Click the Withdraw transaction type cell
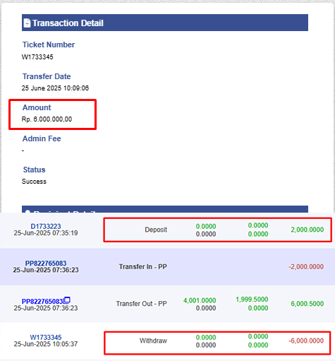This screenshot has height=361, width=335. [x=153, y=341]
